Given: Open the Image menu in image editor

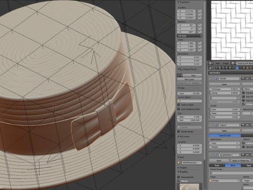Looking at the screenshot, I should point(226,63).
